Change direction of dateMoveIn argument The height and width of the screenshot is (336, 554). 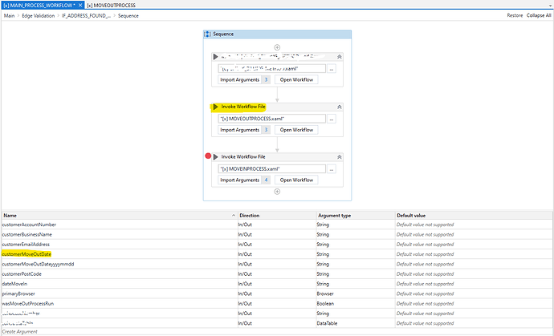pos(277,284)
